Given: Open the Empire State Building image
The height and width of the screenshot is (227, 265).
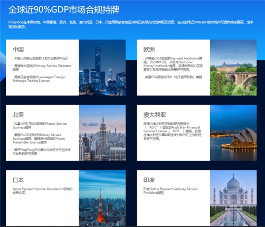Looking at the screenshot, I should [102, 133].
